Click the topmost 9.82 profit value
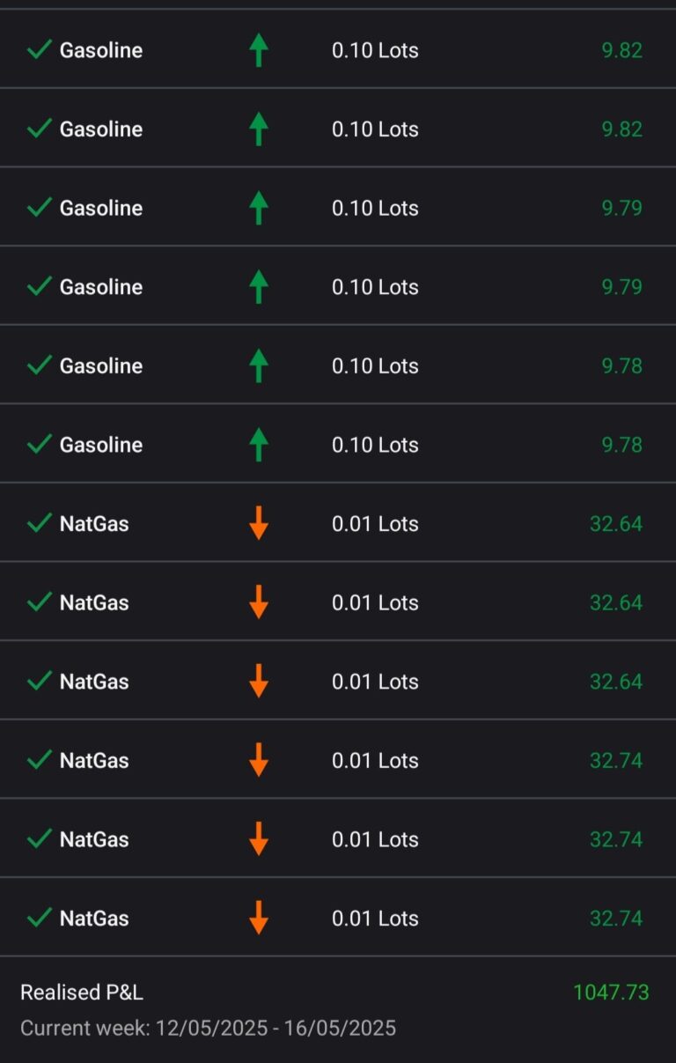The height and width of the screenshot is (1063, 676). (621, 50)
